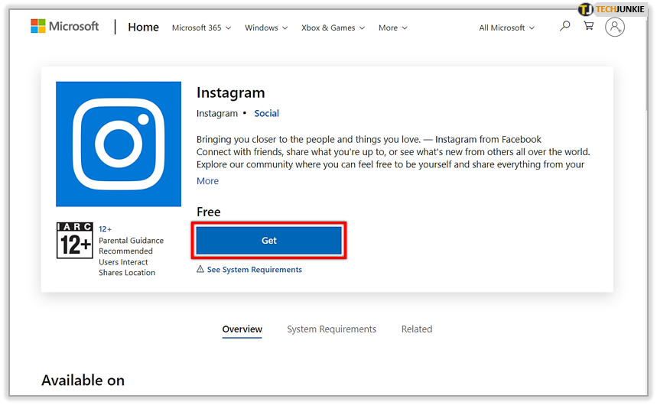Select the Related tab
The height and width of the screenshot is (405, 657).
point(417,329)
